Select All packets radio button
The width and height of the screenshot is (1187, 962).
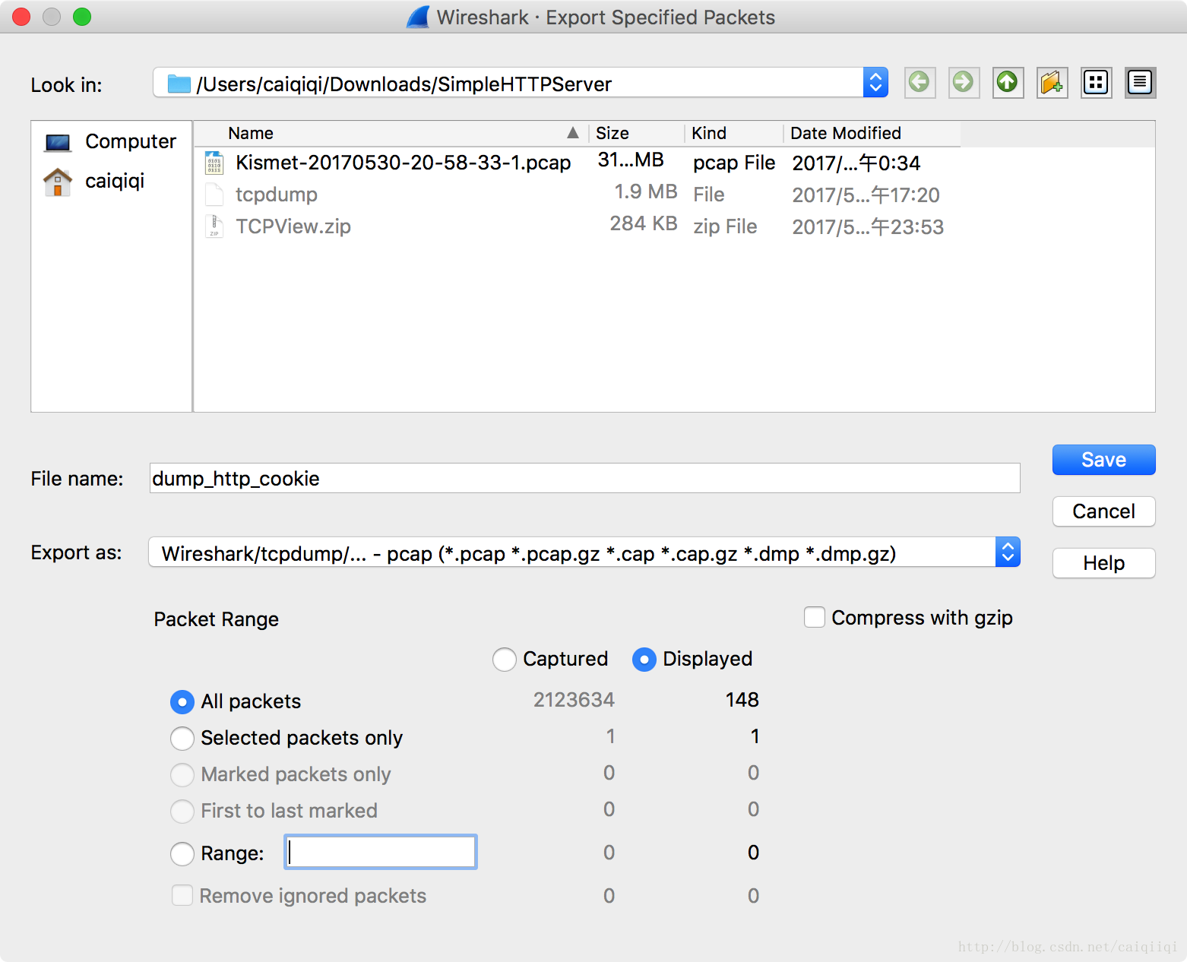(182, 702)
